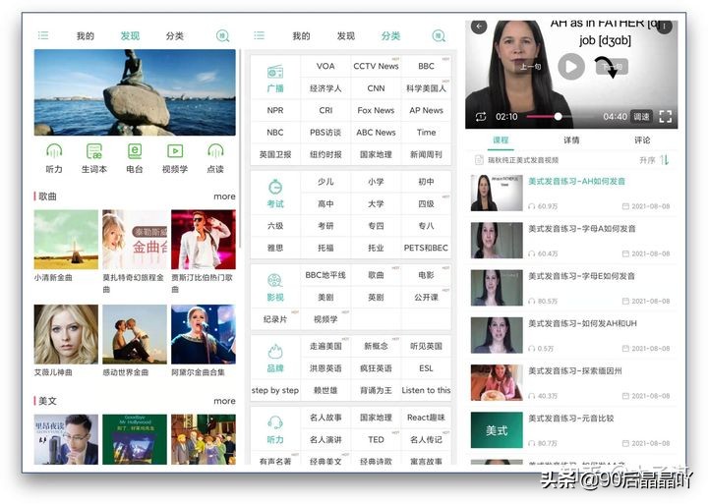The image size is (708, 504).
Task: Play lesson 美式发音练习-如何发AH和UH
Action: point(571,335)
